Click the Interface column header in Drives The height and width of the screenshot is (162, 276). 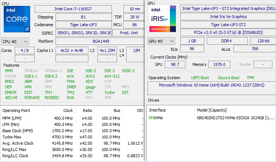(171, 110)
